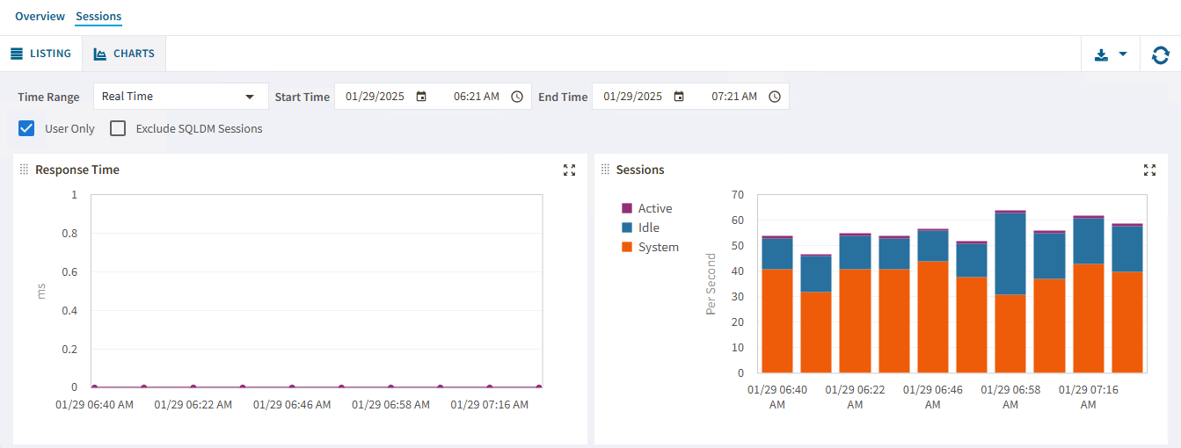The image size is (1181, 448).
Task: Toggle the Idle series in legend
Action: click(x=648, y=228)
